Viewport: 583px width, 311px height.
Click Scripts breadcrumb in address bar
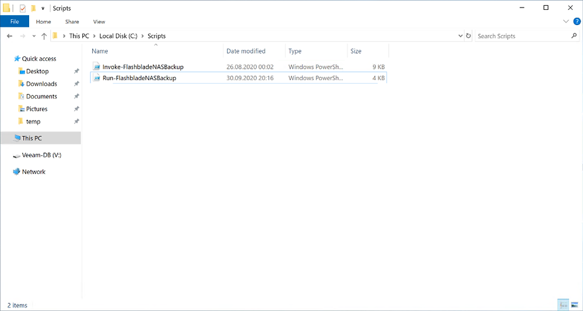coord(156,36)
